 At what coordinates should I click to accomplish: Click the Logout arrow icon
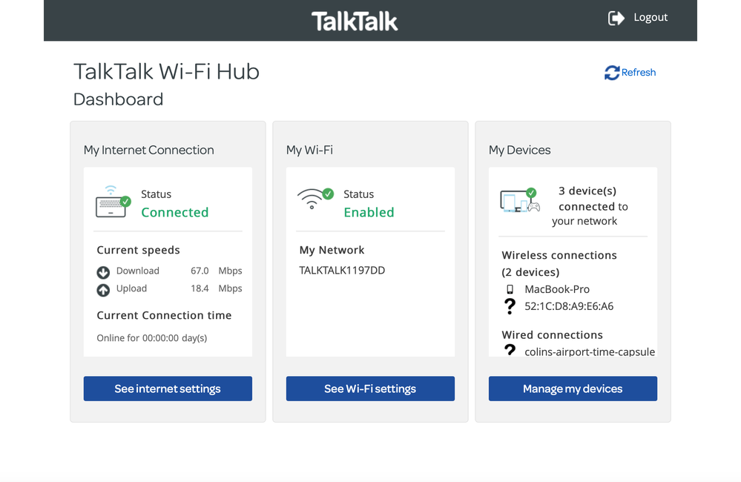616,17
